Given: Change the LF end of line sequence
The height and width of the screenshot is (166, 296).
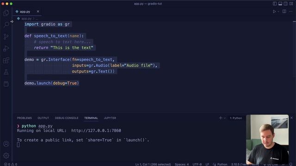Looking at the screenshot, I should [x=207, y=164].
